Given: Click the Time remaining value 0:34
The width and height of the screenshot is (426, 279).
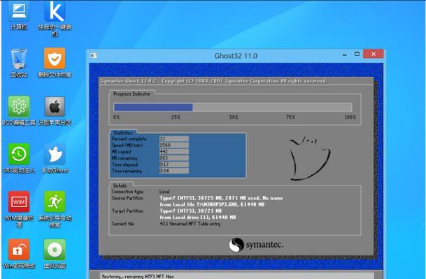Looking at the screenshot, I should coord(174,171).
